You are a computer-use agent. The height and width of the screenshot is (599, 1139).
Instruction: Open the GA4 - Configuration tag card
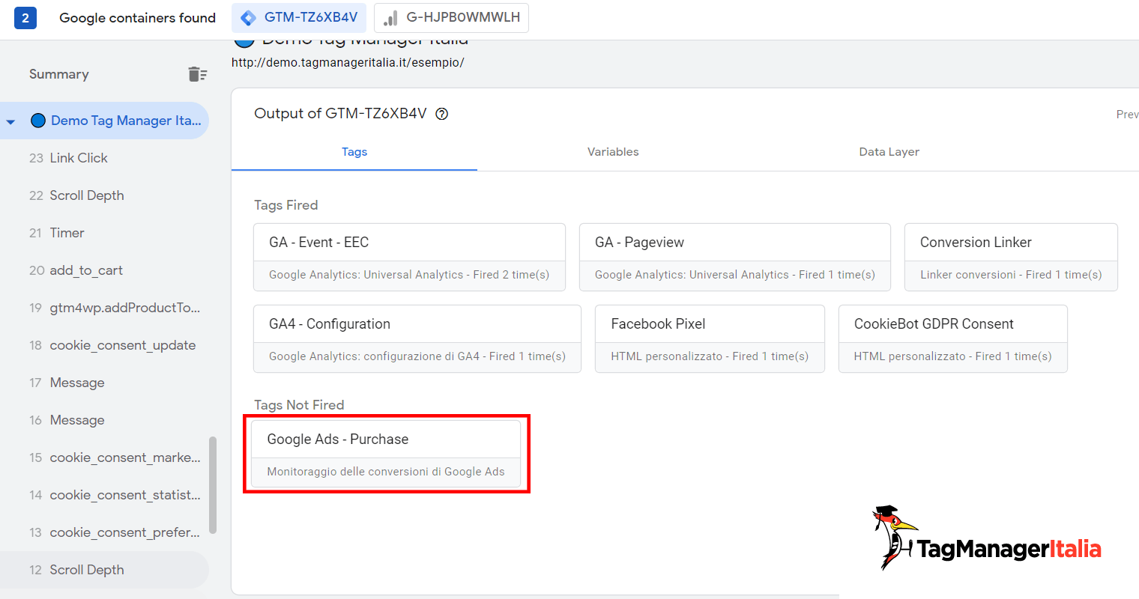pos(417,338)
